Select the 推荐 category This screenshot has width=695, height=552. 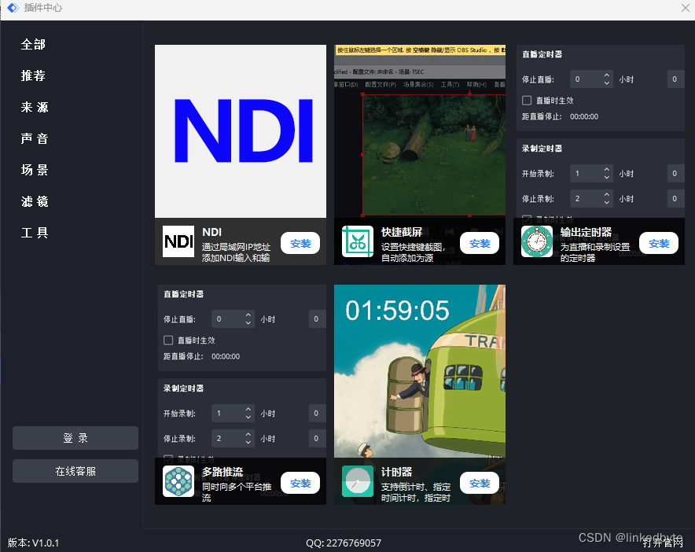pyautogui.click(x=33, y=75)
